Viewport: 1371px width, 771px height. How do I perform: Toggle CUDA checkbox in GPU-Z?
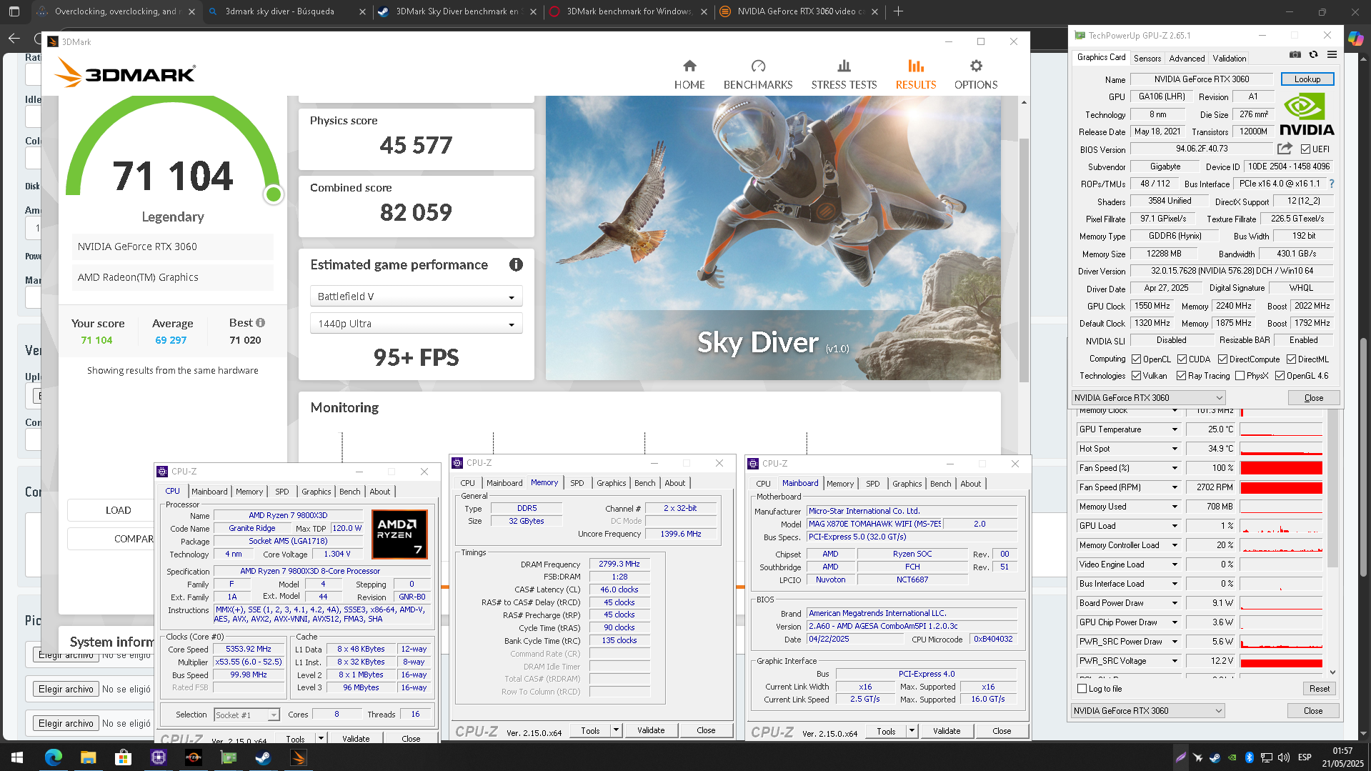(x=1182, y=359)
